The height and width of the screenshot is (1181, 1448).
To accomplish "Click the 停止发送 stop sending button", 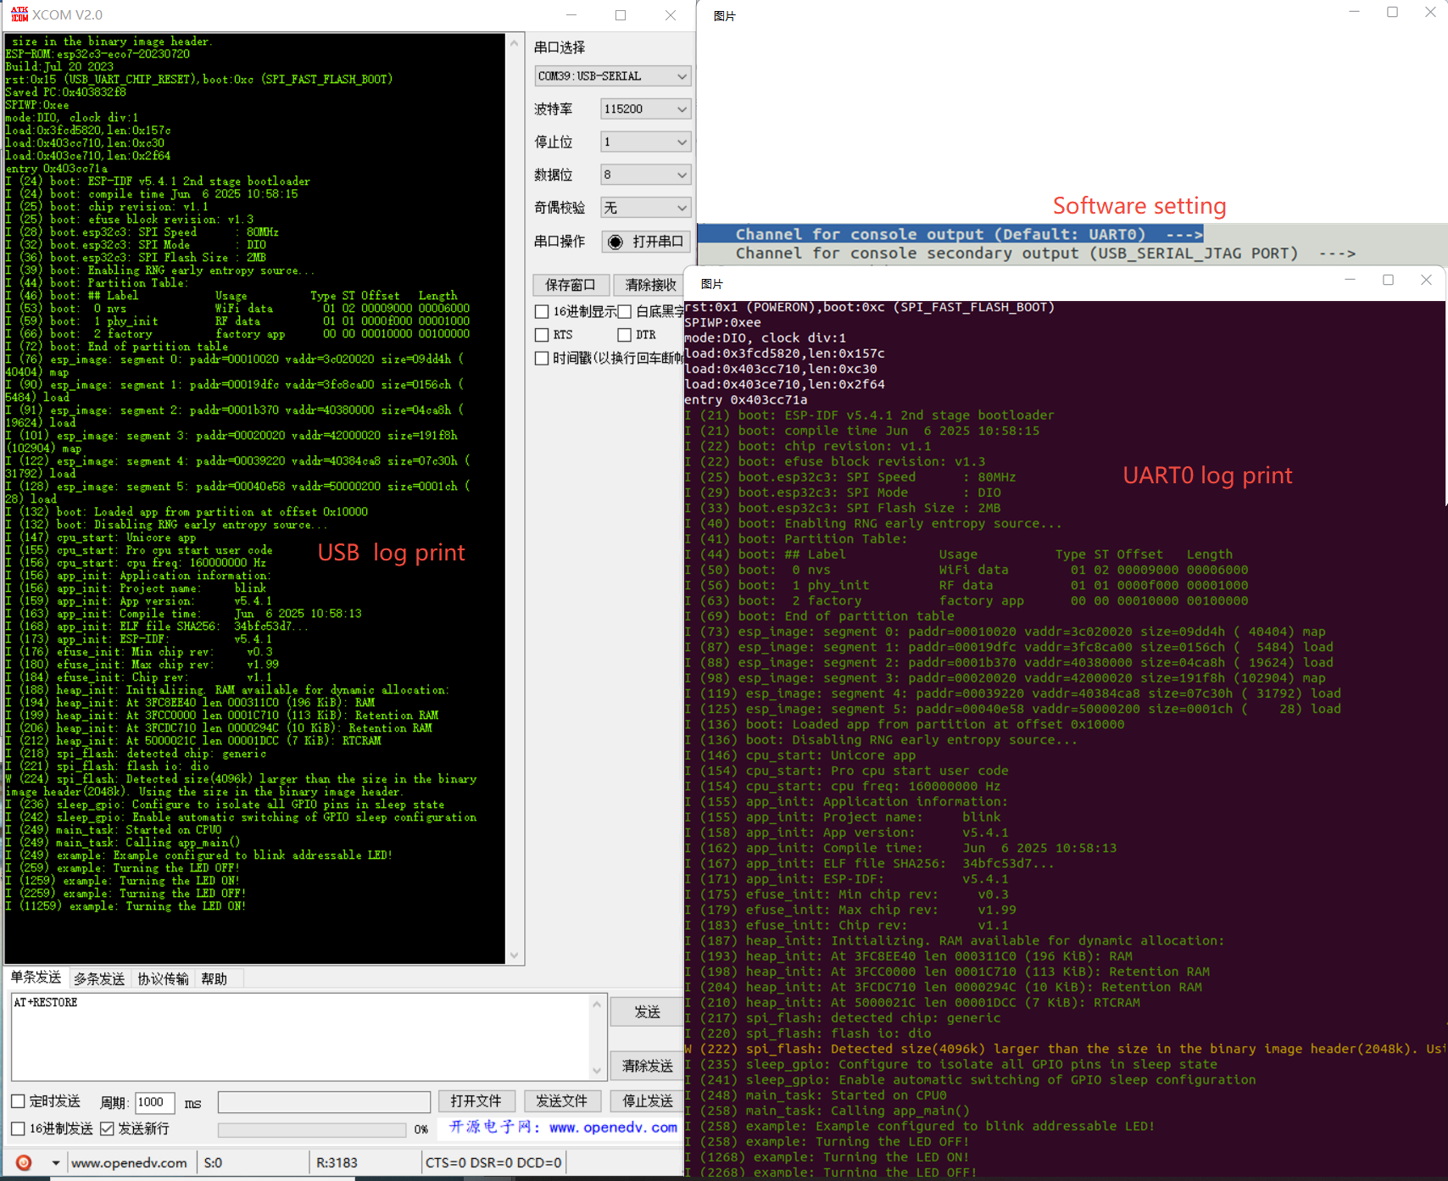I will coord(648,1101).
